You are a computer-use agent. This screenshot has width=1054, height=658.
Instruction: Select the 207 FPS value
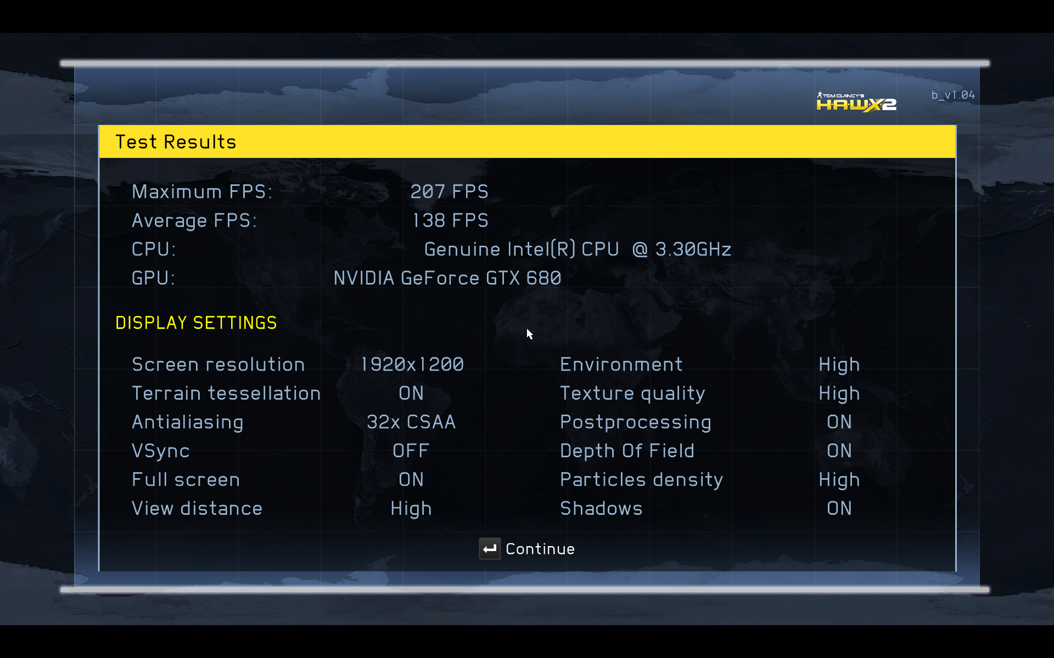(x=449, y=191)
